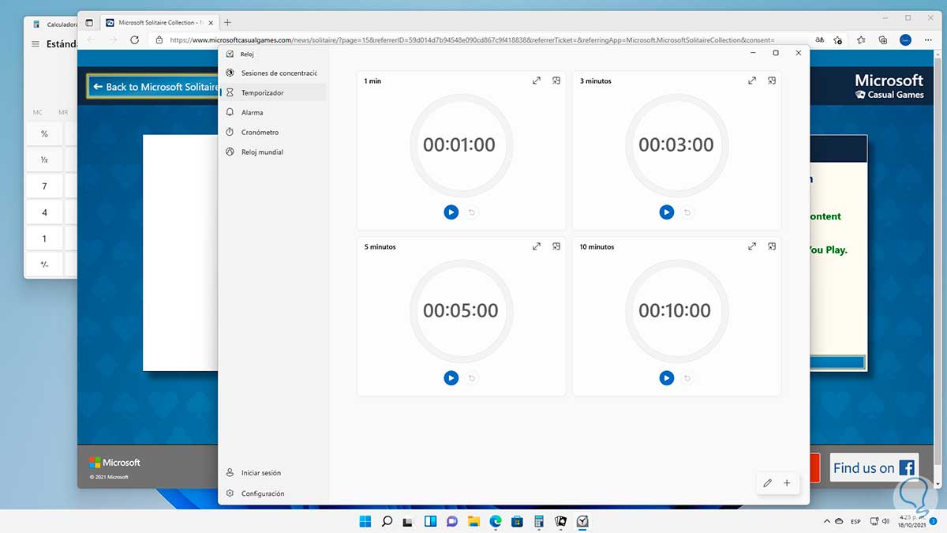Image resolution: width=947 pixels, height=533 pixels.
Task: Click Iniciar sesión in Clock sidebar
Action: click(272, 473)
